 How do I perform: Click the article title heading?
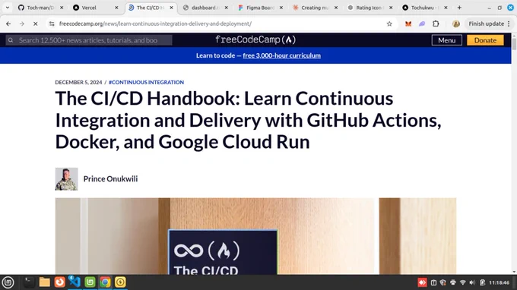click(x=248, y=120)
